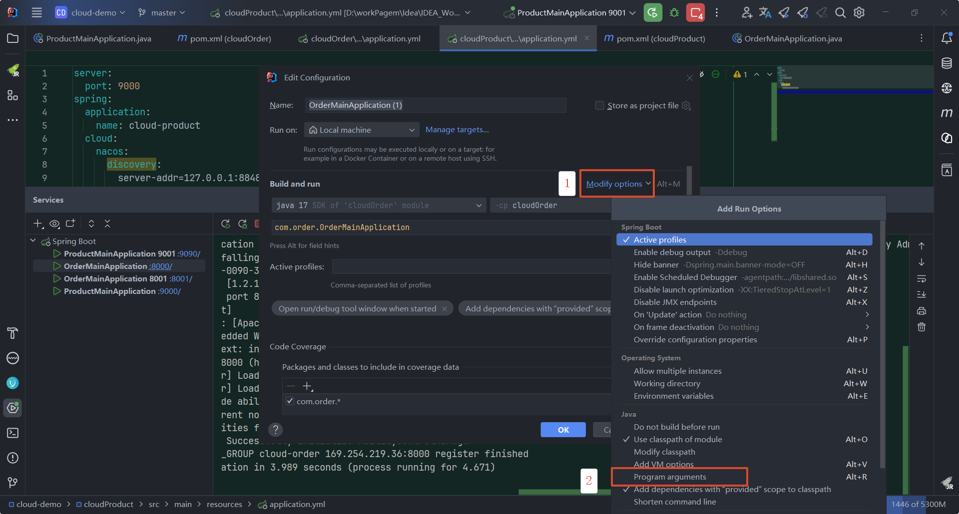Toggle Store as project file checkbox

coord(599,105)
